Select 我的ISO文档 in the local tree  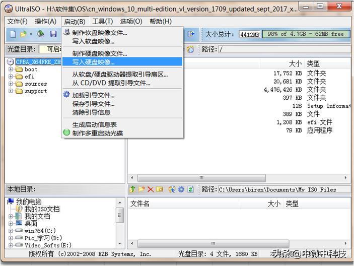pos(42,209)
